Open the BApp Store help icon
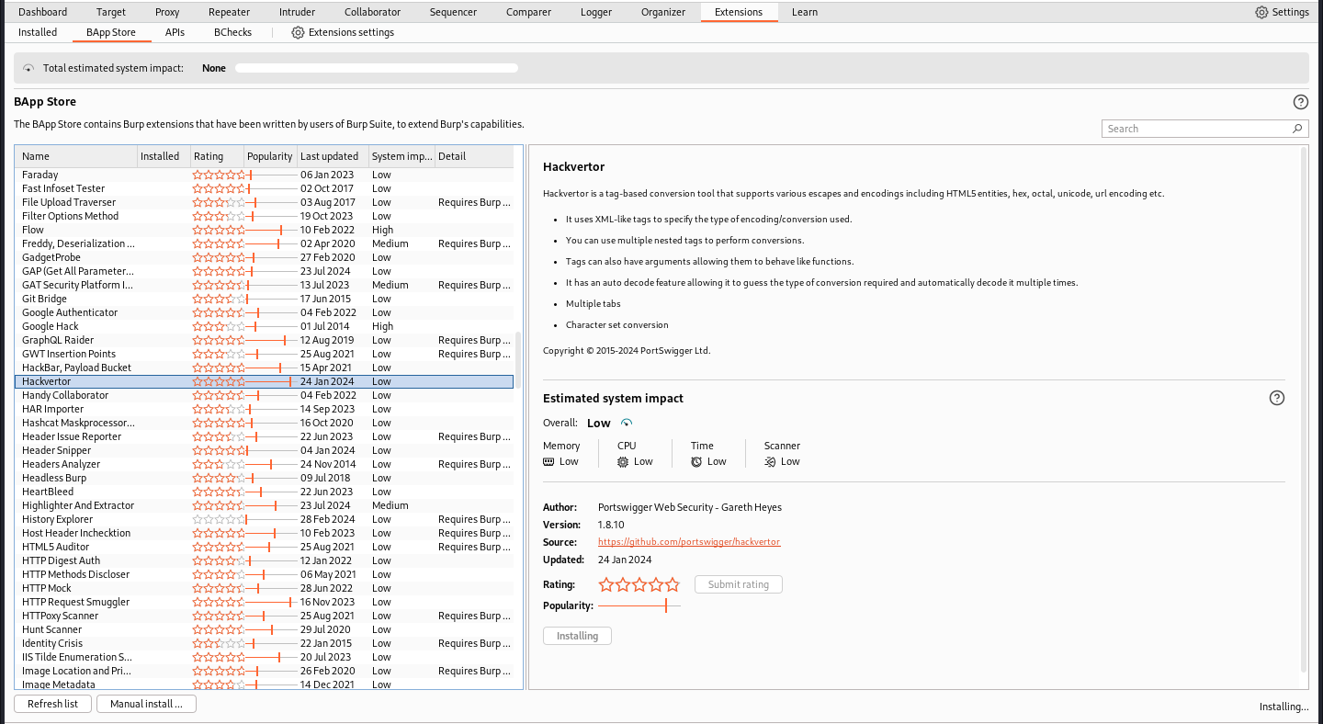Viewport: 1323px width, 724px height. coord(1300,102)
